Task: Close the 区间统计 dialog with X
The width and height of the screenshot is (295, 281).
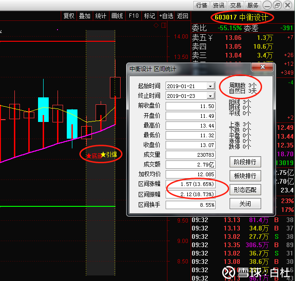Action: click(263, 67)
